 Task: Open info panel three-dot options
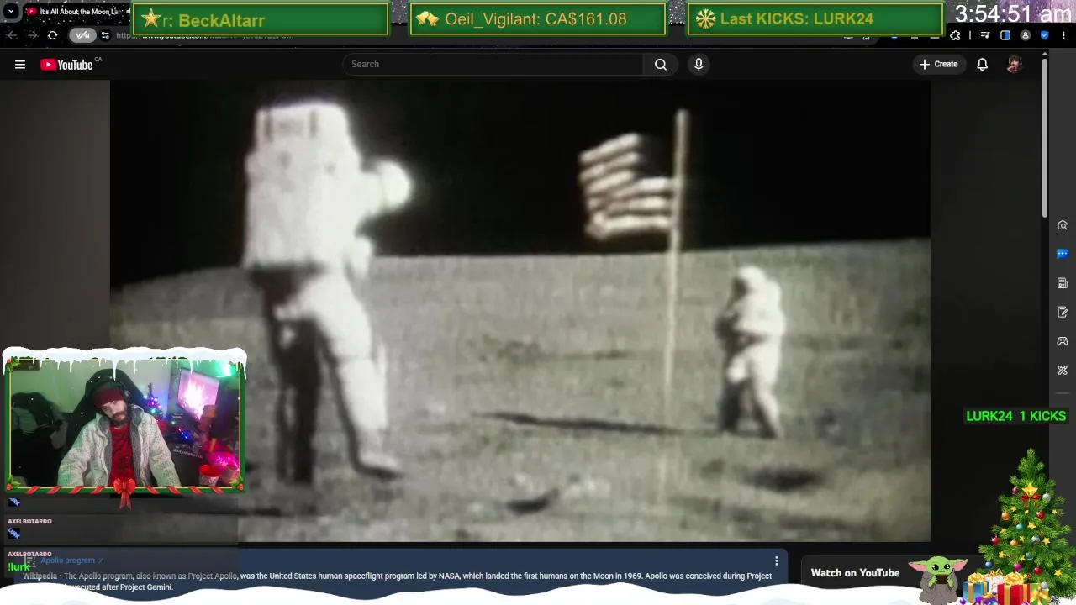(776, 560)
